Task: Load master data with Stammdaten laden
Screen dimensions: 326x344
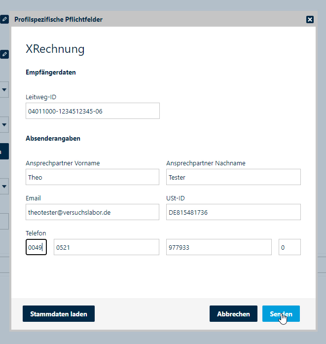Action: pos(59,314)
